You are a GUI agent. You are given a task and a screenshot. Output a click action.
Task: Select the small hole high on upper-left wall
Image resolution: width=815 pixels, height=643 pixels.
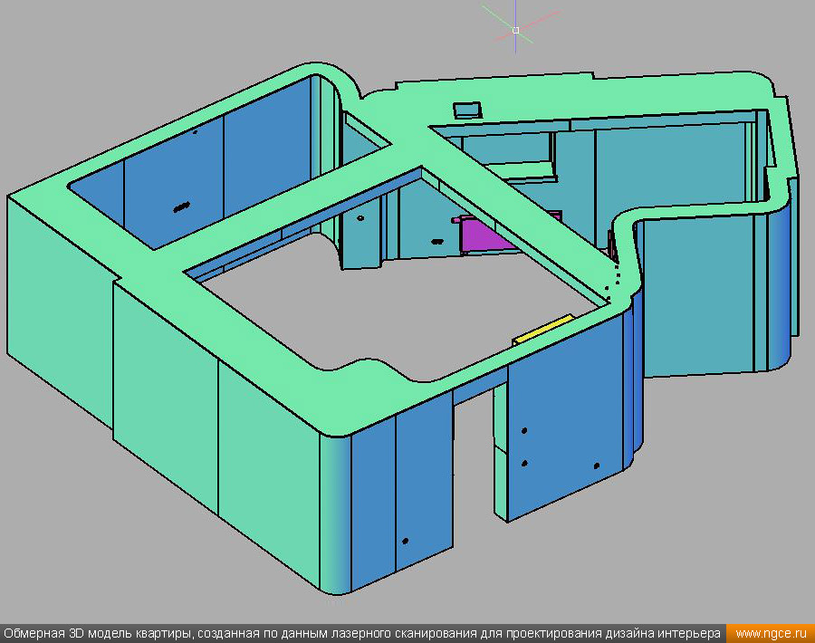click(195, 132)
